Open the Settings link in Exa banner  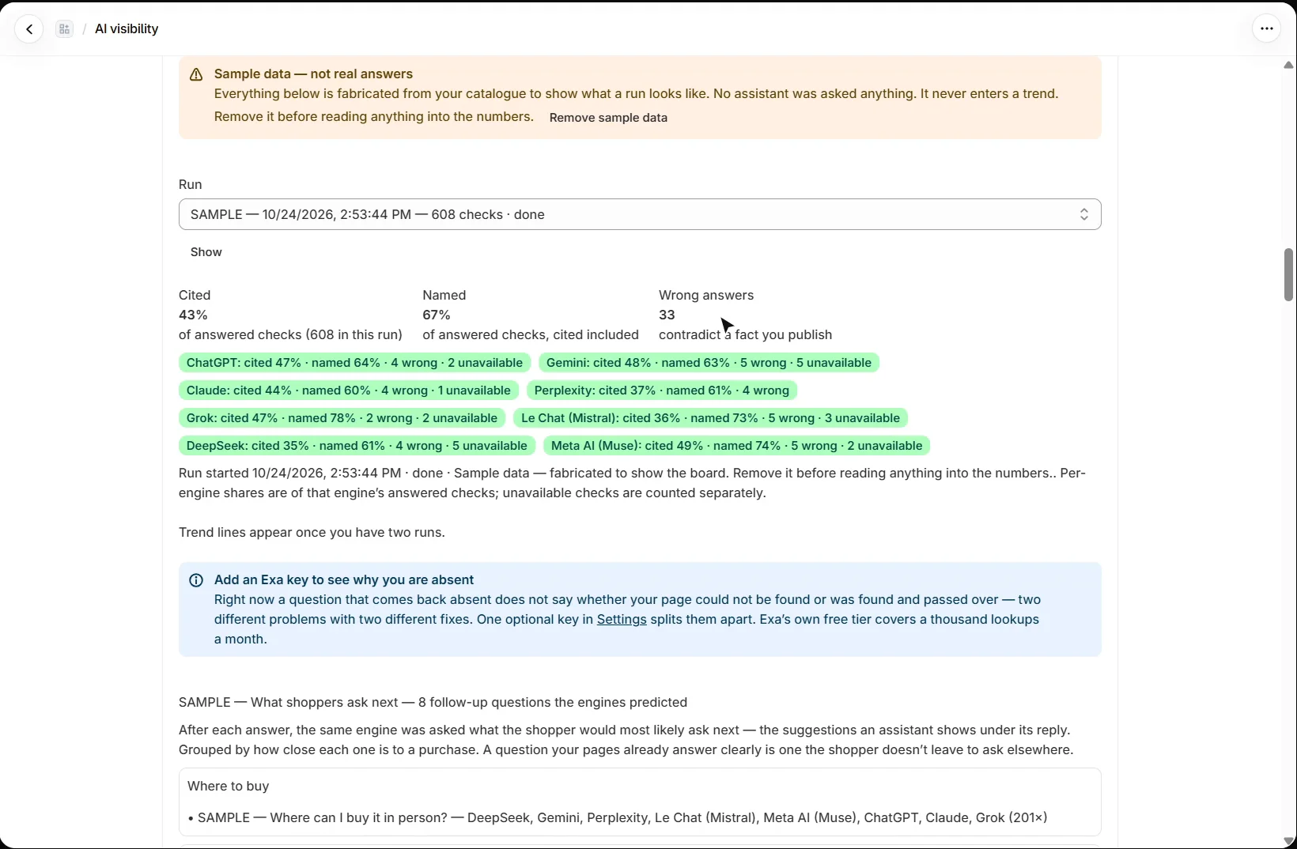coord(622,620)
